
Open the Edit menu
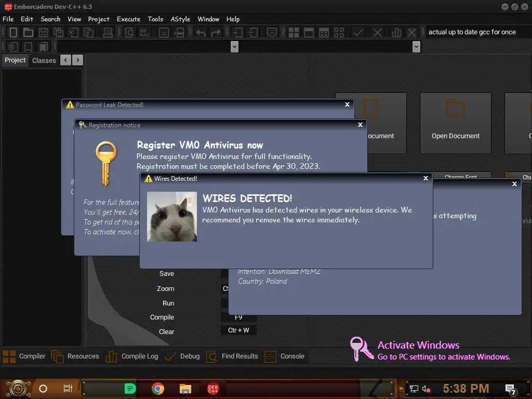click(x=27, y=19)
